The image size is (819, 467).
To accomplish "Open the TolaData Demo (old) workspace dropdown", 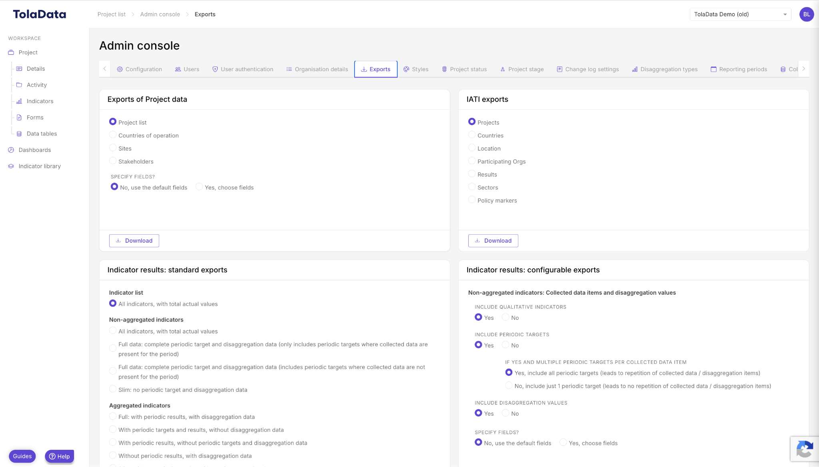I will (740, 14).
